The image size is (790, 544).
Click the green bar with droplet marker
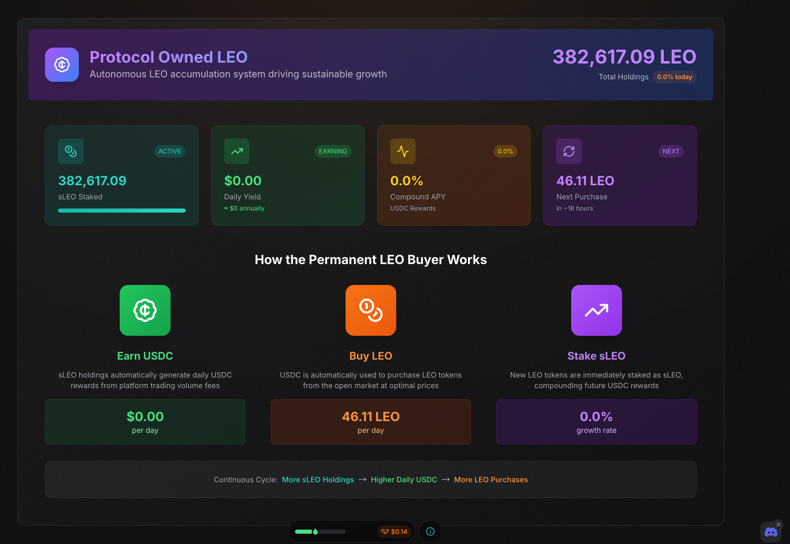(x=319, y=531)
